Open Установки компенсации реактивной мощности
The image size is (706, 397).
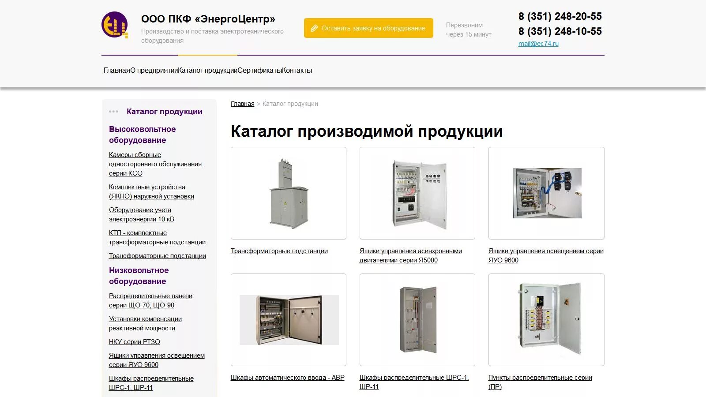[x=145, y=324]
